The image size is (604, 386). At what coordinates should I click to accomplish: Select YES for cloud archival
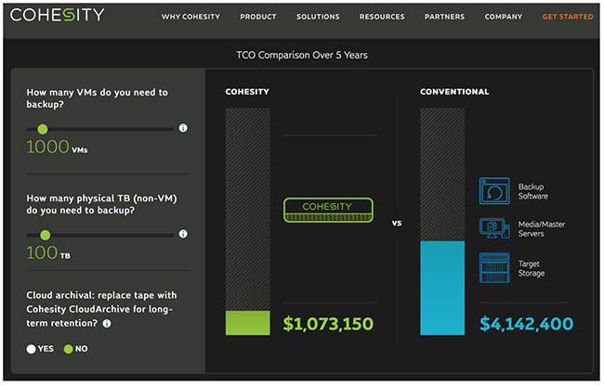point(32,349)
